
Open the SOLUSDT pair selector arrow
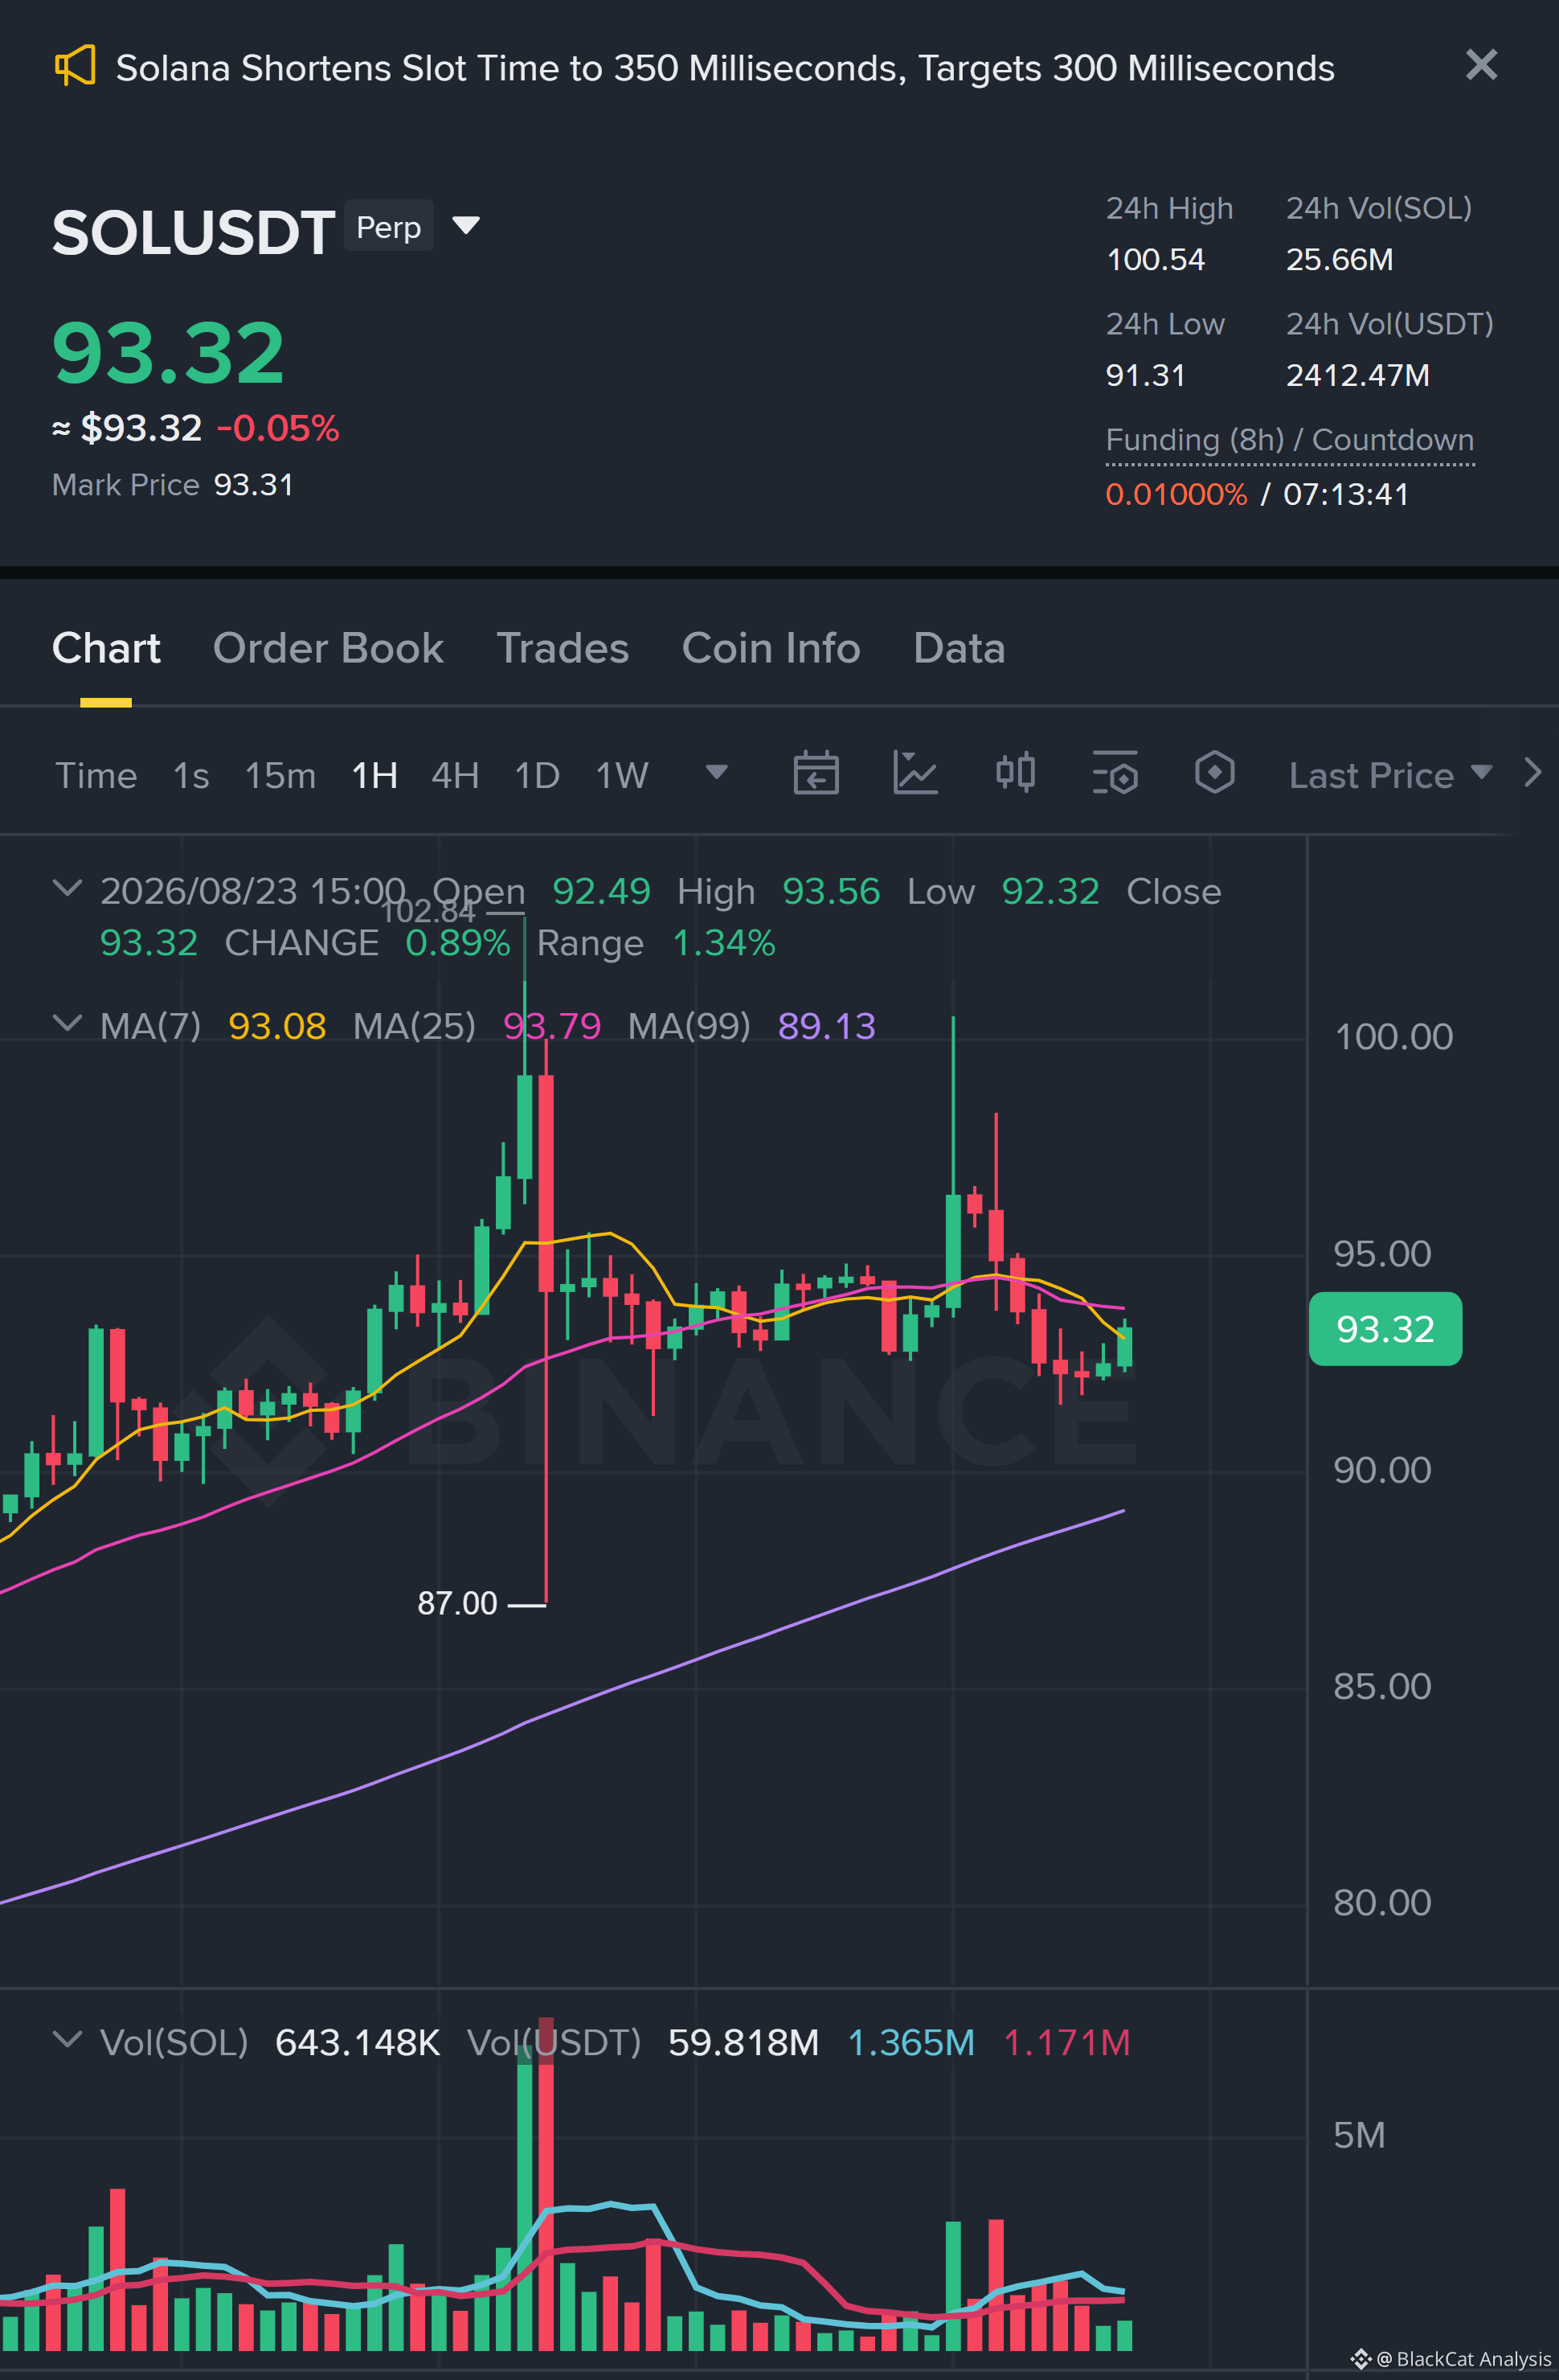click(x=466, y=225)
